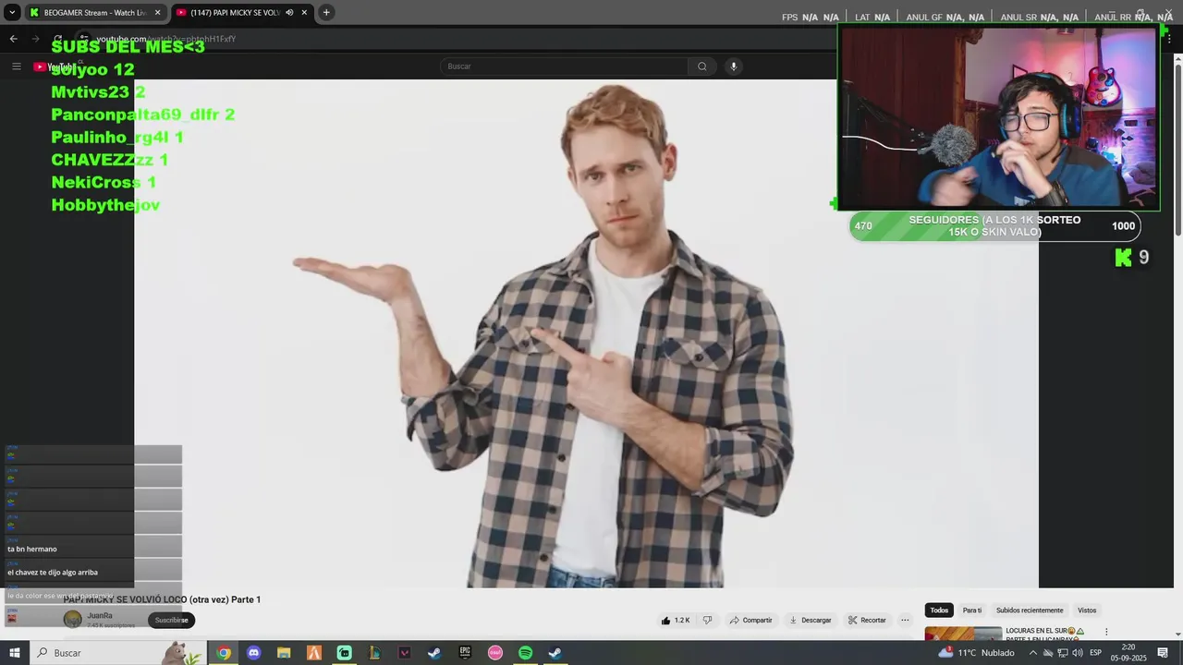Open Spotify from taskbar
This screenshot has height=665, width=1183.
[x=525, y=653]
